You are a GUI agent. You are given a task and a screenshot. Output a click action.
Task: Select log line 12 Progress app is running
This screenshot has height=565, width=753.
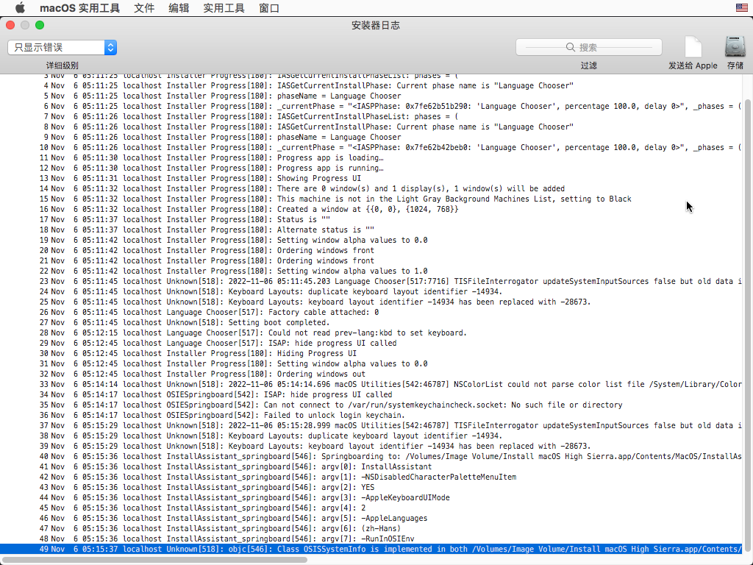(x=371, y=168)
